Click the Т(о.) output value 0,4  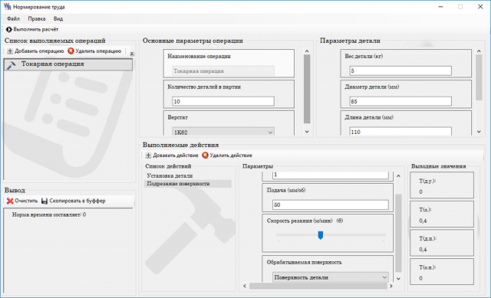423,221
